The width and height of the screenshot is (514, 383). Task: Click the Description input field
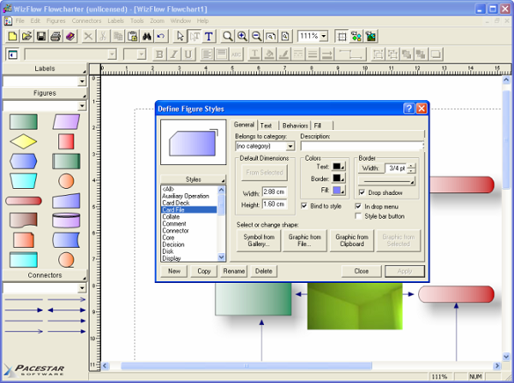[362, 146]
